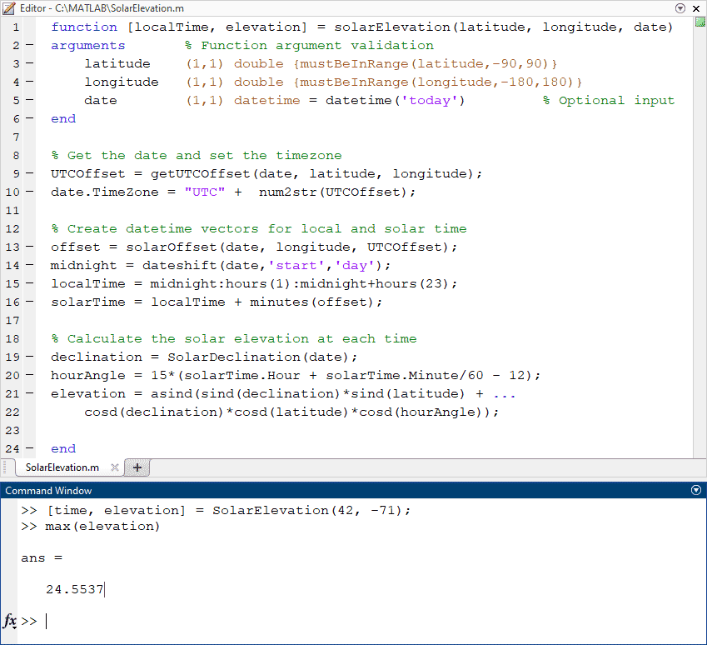
Task: Enable a breakpoint on line 19
Action: pyautogui.click(x=27, y=357)
